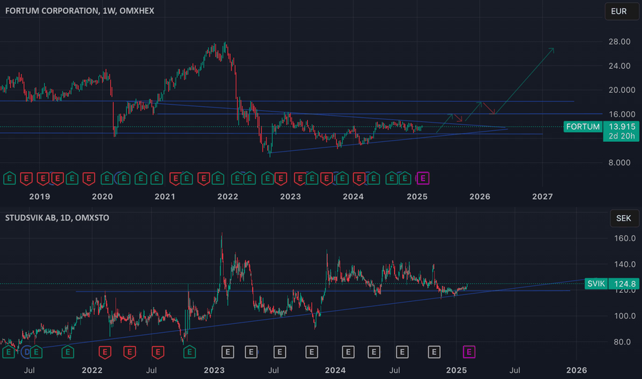Click the green E marker beside the D marker in Studsvik chart
Image resolution: width=642 pixels, height=379 pixels.
point(36,352)
